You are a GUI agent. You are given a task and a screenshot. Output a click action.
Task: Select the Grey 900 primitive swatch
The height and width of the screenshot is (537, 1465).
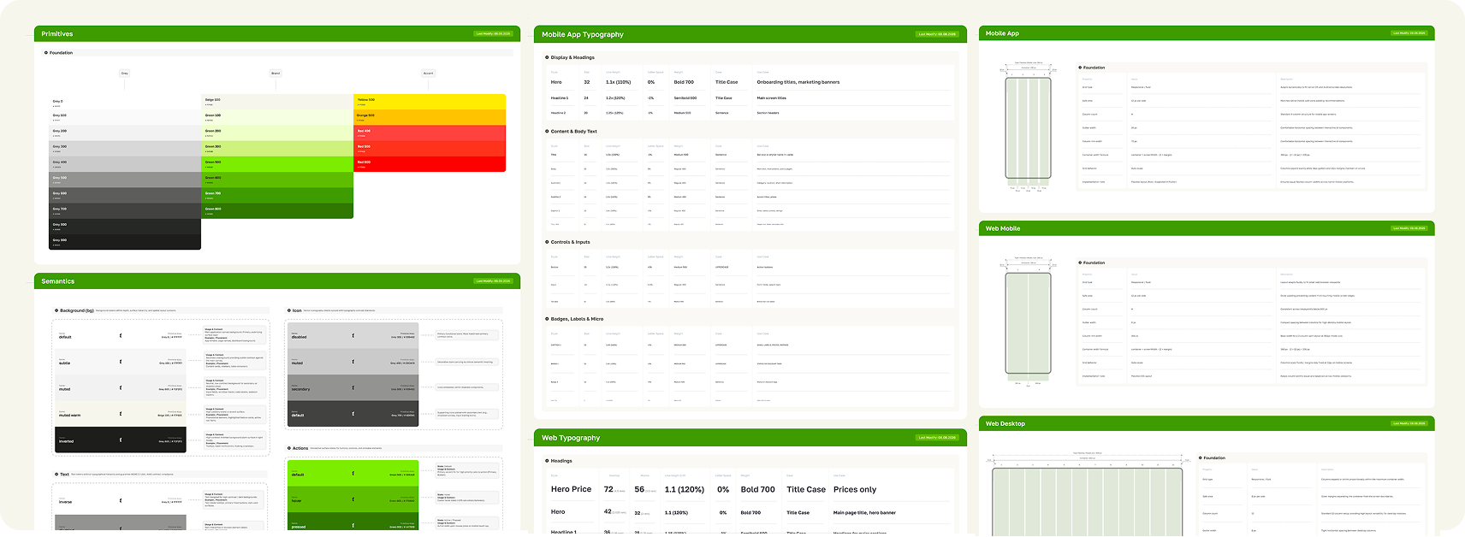125,242
